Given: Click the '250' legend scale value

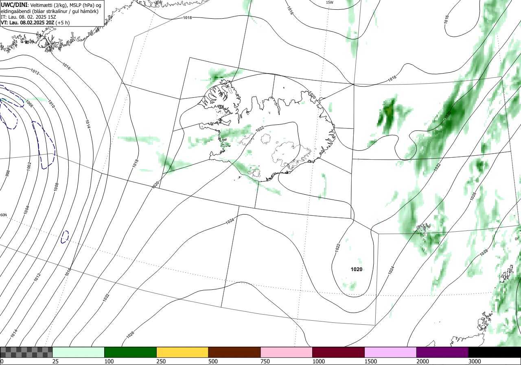Looking at the screenshot, I should tap(161, 361).
